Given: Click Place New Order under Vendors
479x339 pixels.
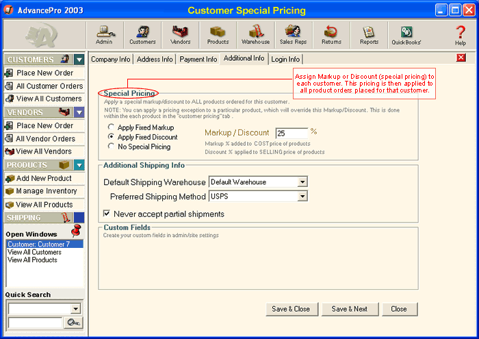Looking at the screenshot, I should (x=44, y=125).
